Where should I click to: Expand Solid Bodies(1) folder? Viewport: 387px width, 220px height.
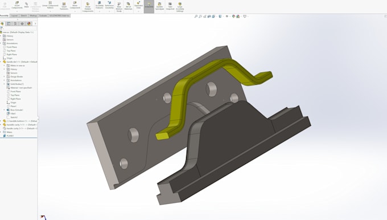pos(4,84)
